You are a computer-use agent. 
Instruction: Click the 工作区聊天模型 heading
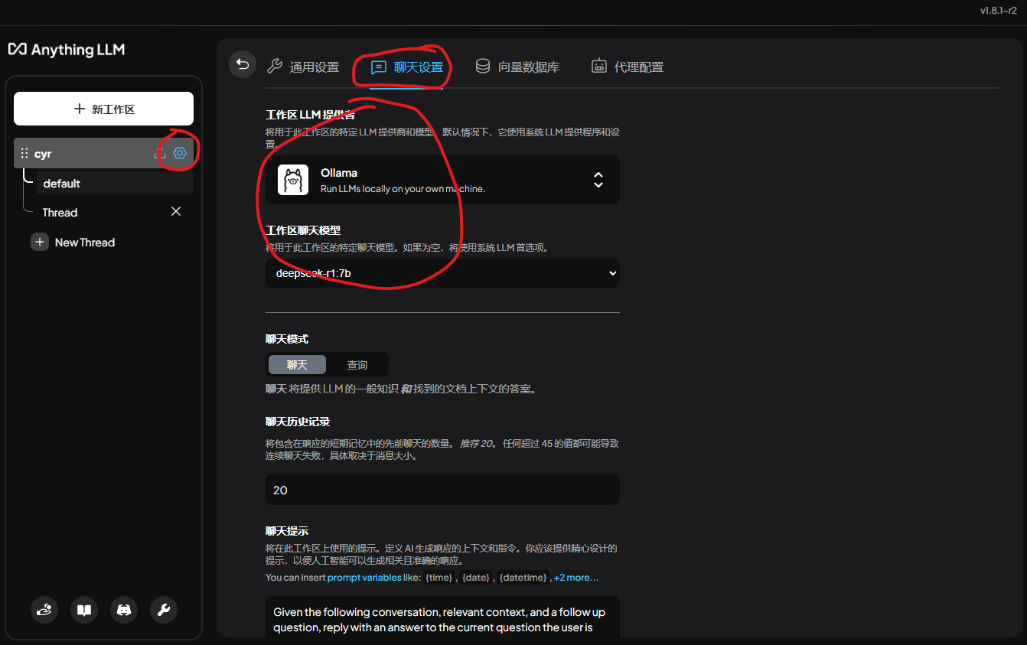coord(303,230)
